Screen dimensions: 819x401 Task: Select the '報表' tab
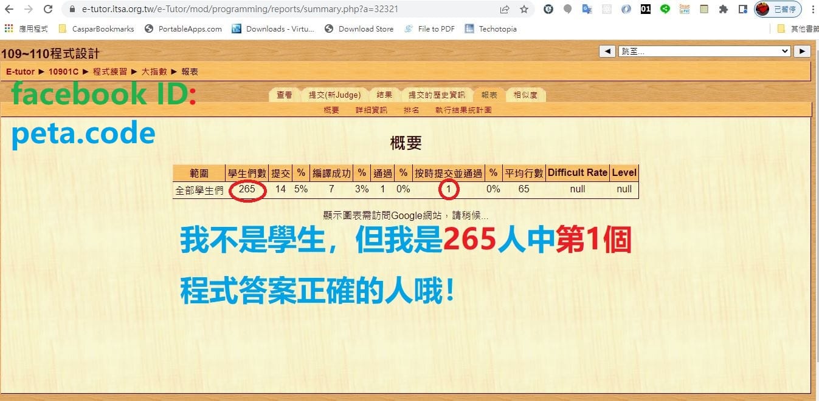coord(489,95)
